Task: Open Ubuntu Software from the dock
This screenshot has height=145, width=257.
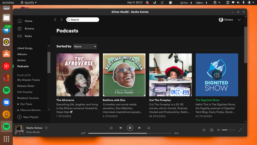Action: point(6,54)
